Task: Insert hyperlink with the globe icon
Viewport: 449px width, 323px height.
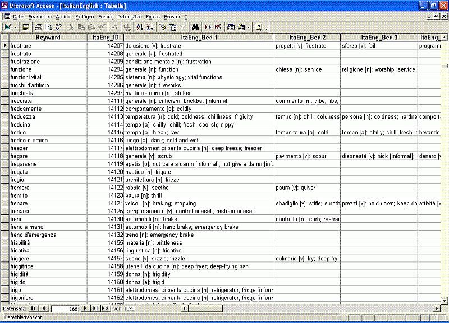Action: click(x=127, y=27)
